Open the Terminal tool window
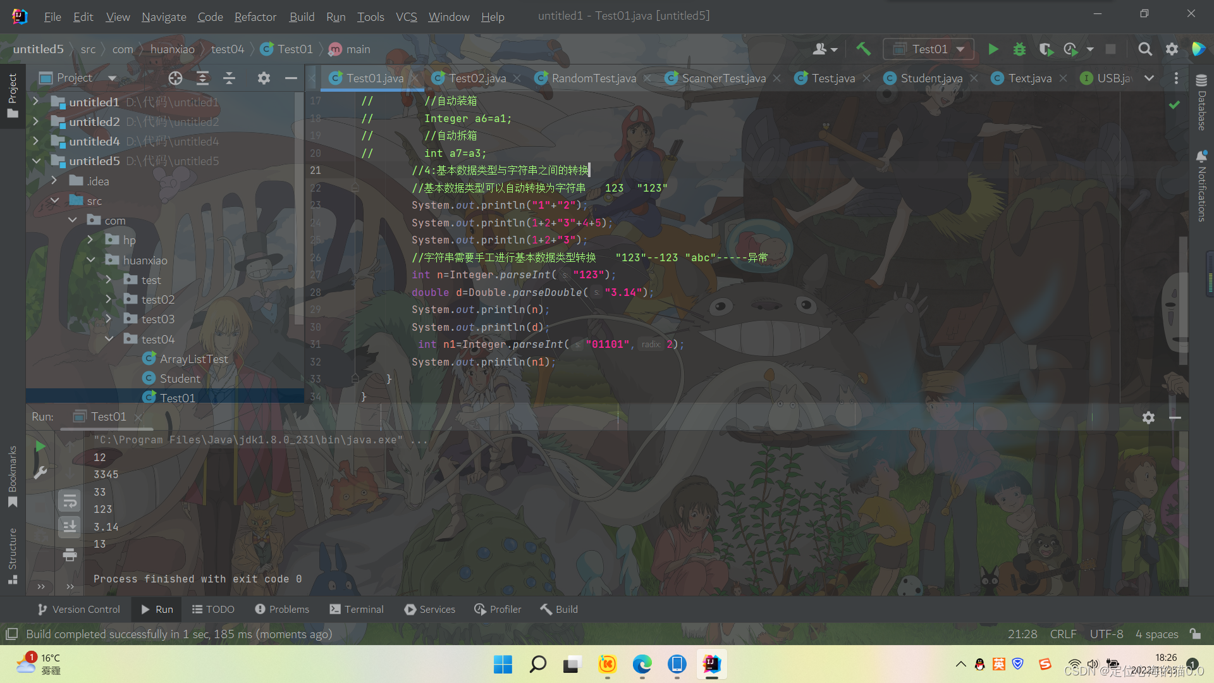The width and height of the screenshot is (1214, 683). click(x=357, y=610)
